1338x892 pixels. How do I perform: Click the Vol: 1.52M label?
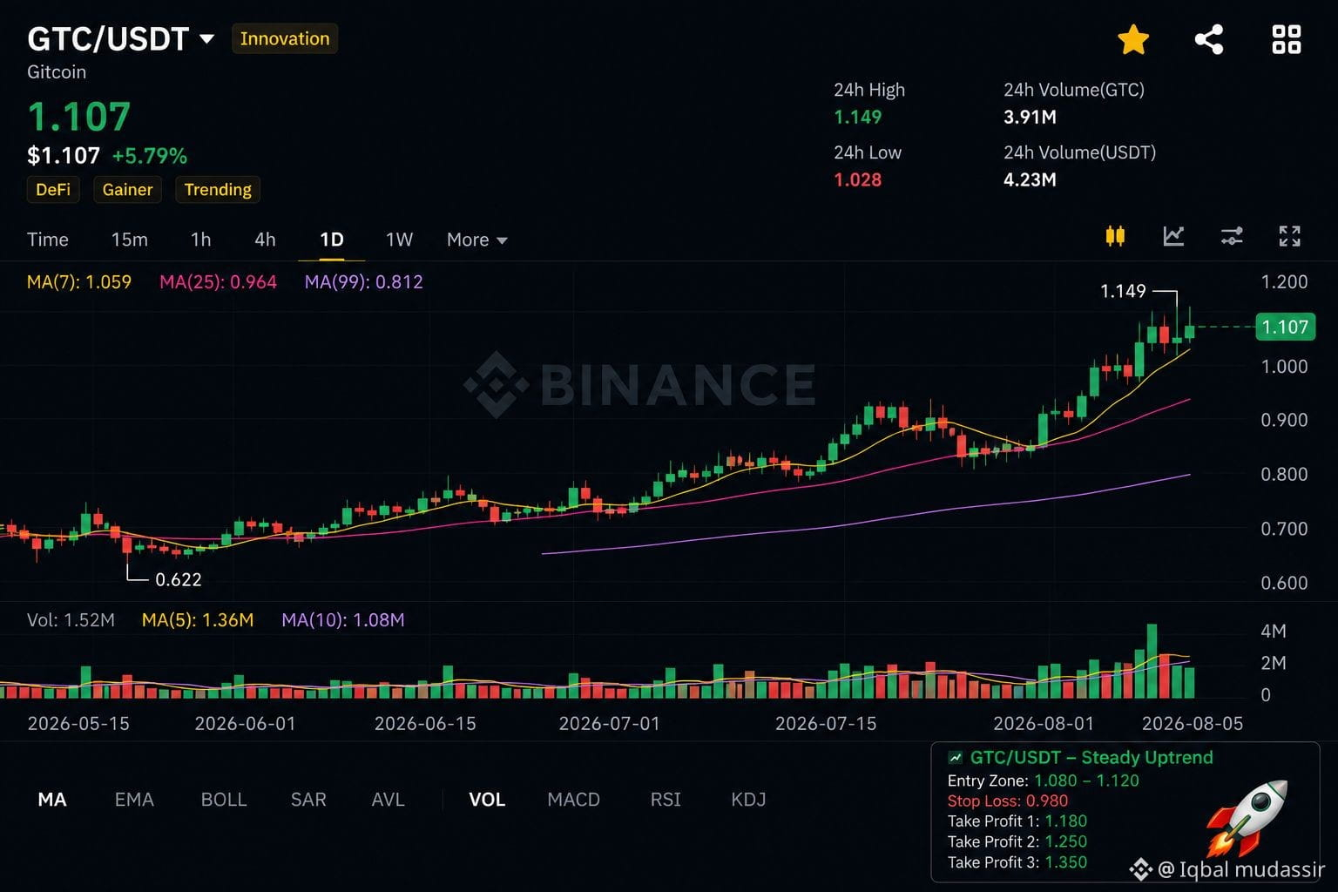71,620
